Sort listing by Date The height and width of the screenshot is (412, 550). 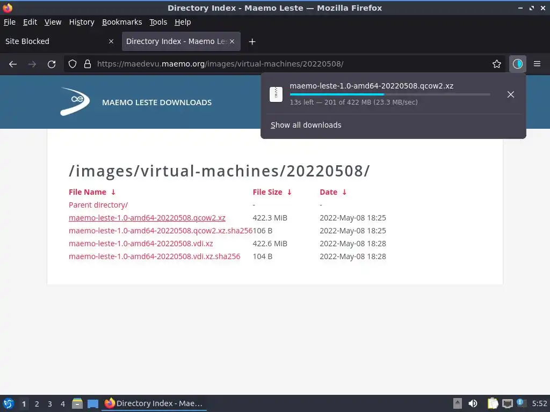[328, 192]
